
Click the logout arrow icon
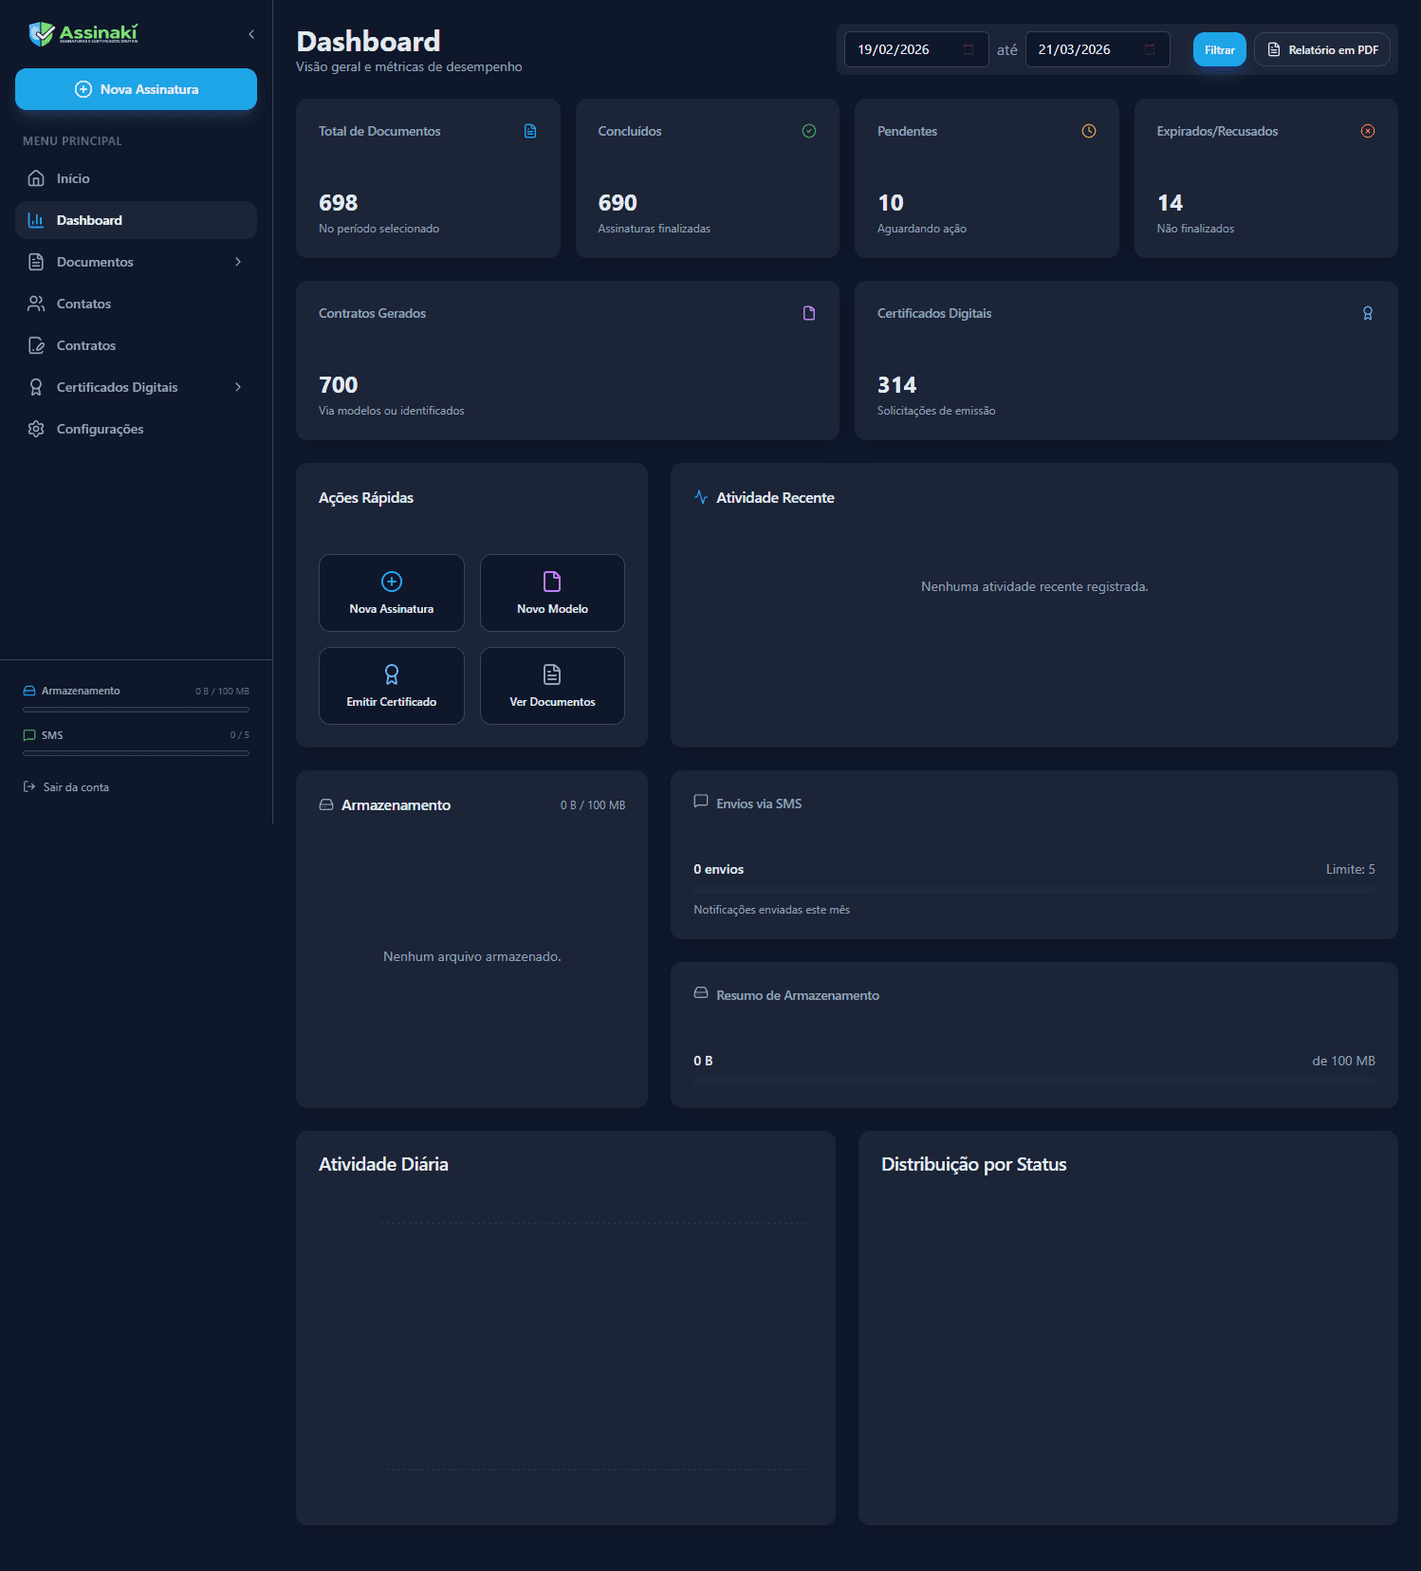tap(29, 787)
